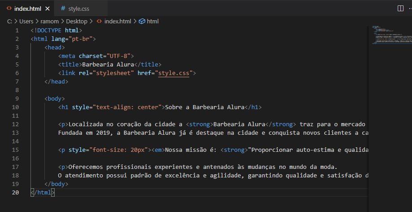412x212 pixels.
Task: Click line number 1 in the gutter
Action: coord(17,30)
